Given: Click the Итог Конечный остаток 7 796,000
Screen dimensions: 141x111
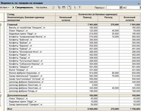Looking at the screenshot, I should click(x=135, y=109).
